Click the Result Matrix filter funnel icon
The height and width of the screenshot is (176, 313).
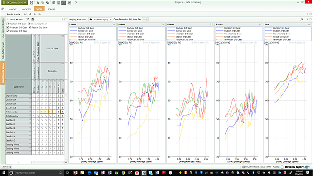28,20
